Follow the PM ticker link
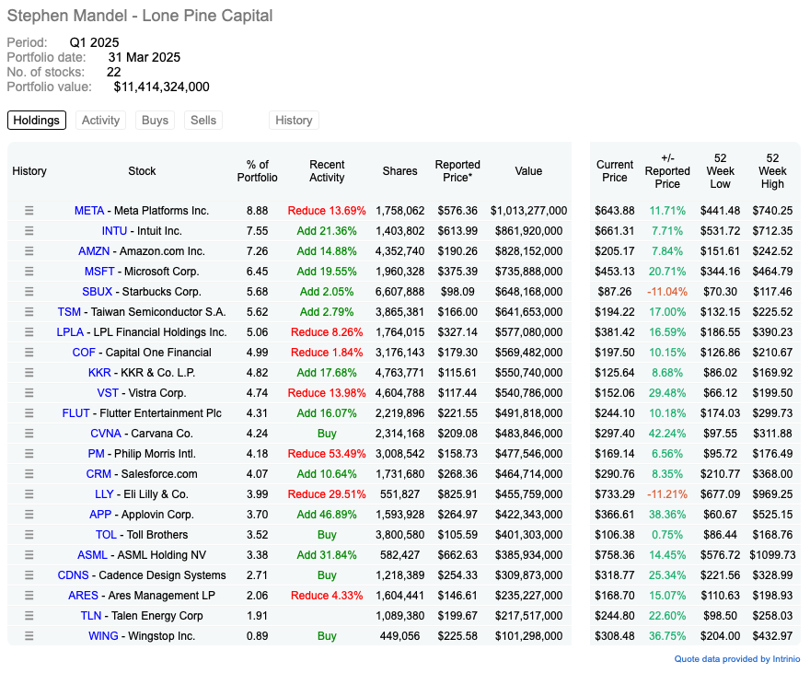This screenshot has height=673, width=810. click(x=96, y=454)
